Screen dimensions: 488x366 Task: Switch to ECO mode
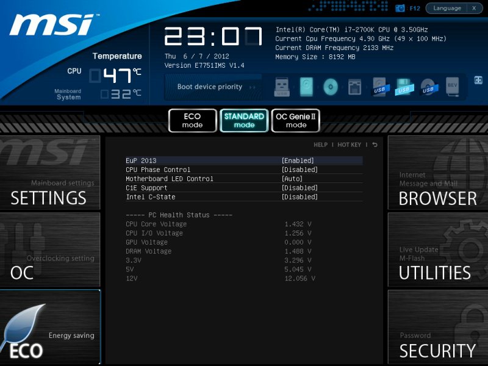(192, 120)
